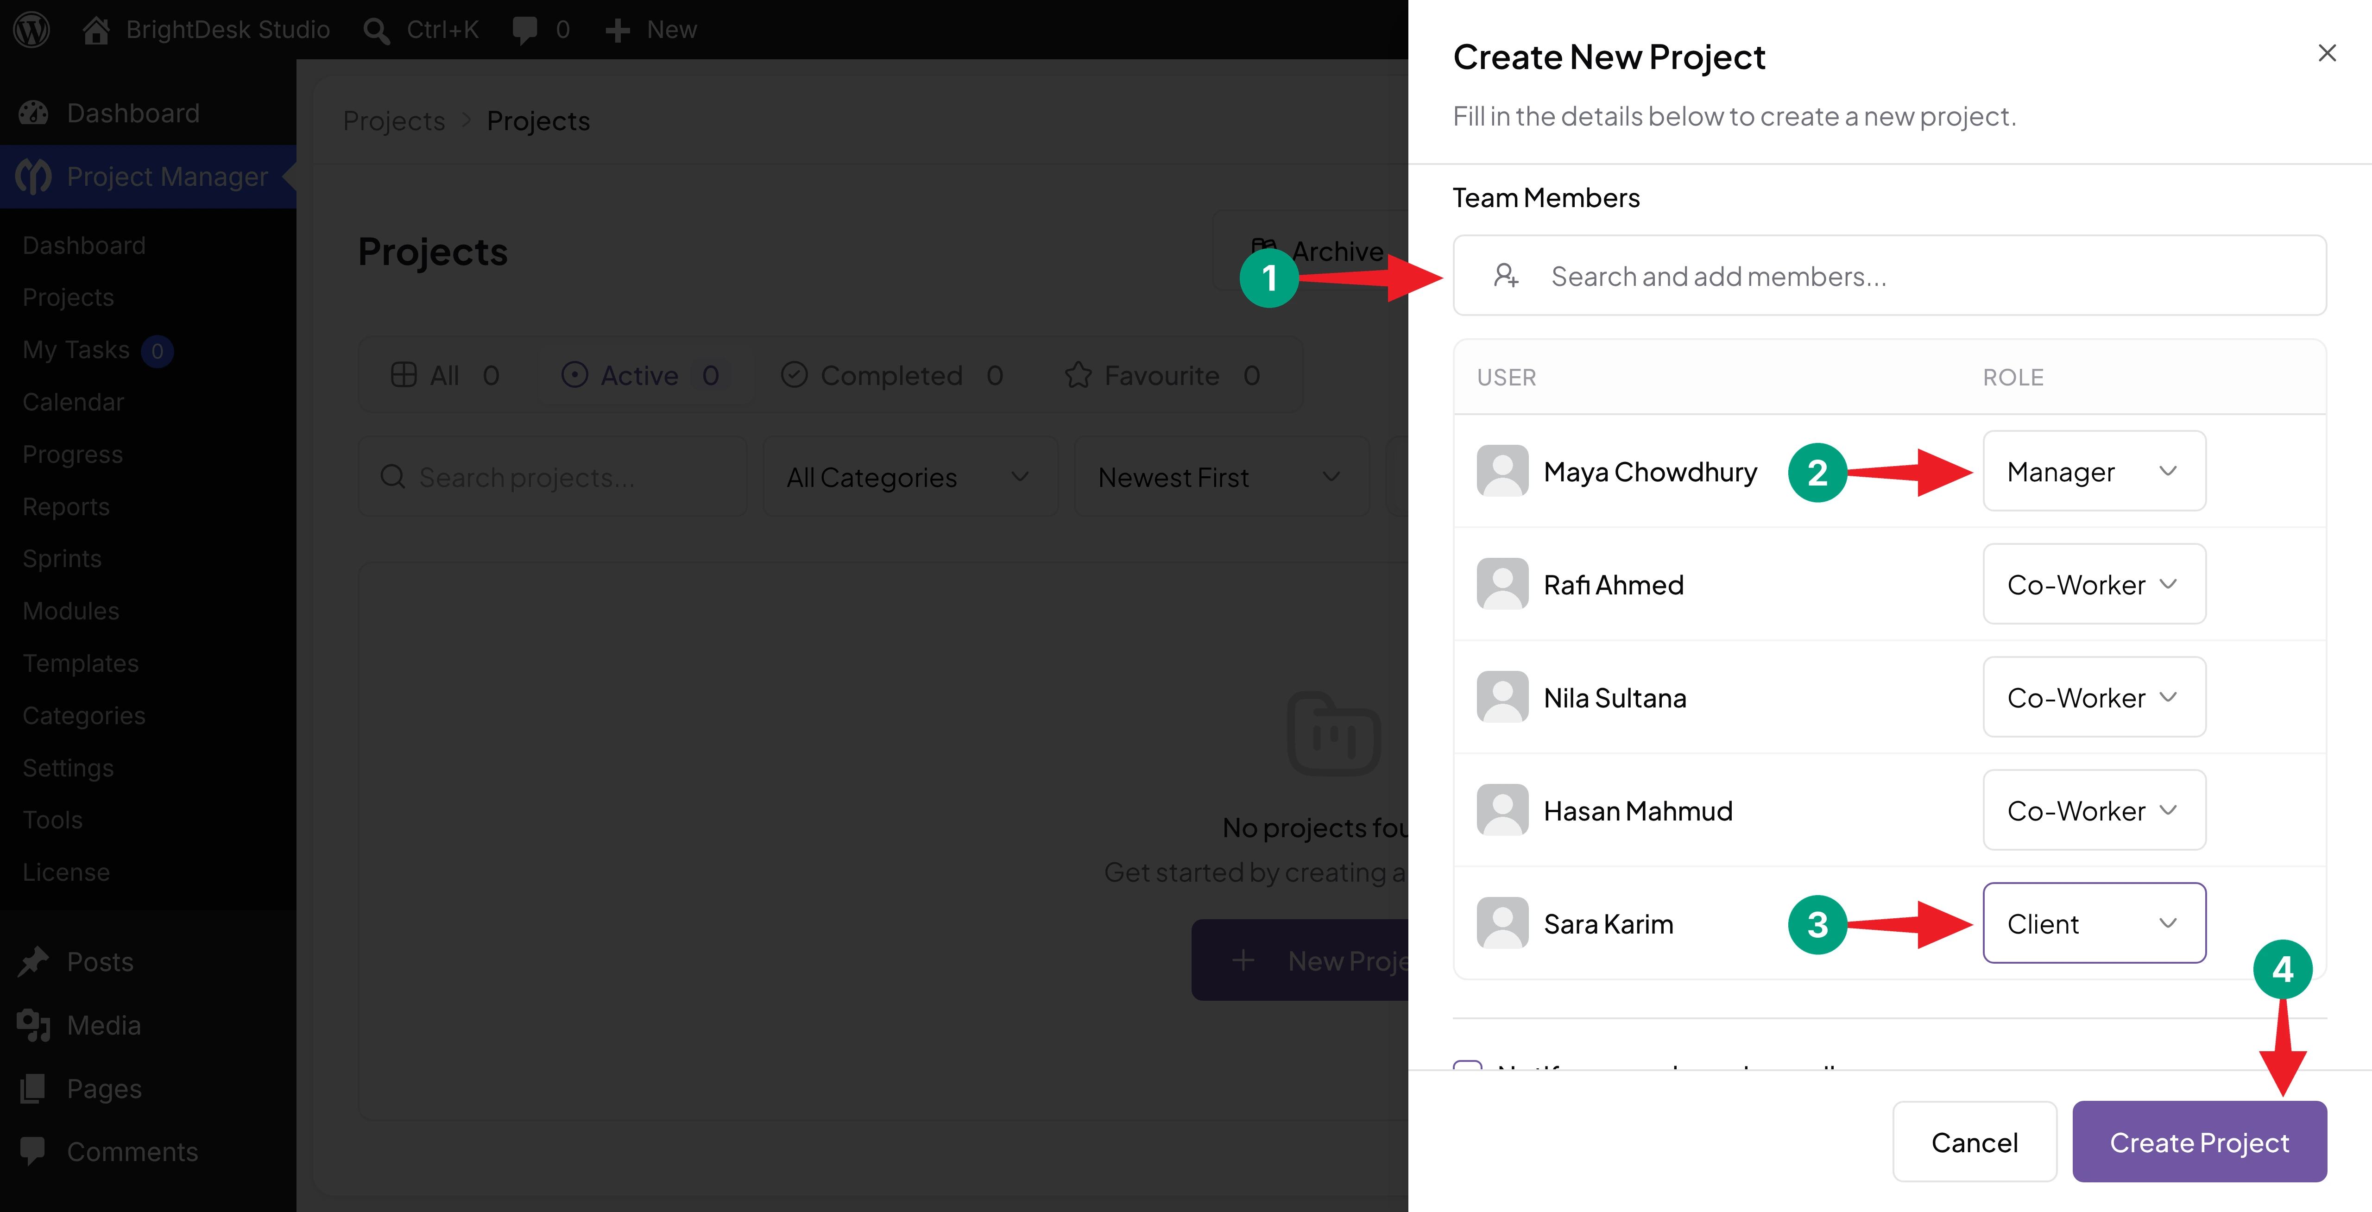This screenshot has width=2372, height=1212.
Task: Click the Posts pin icon
Action: [x=33, y=961]
